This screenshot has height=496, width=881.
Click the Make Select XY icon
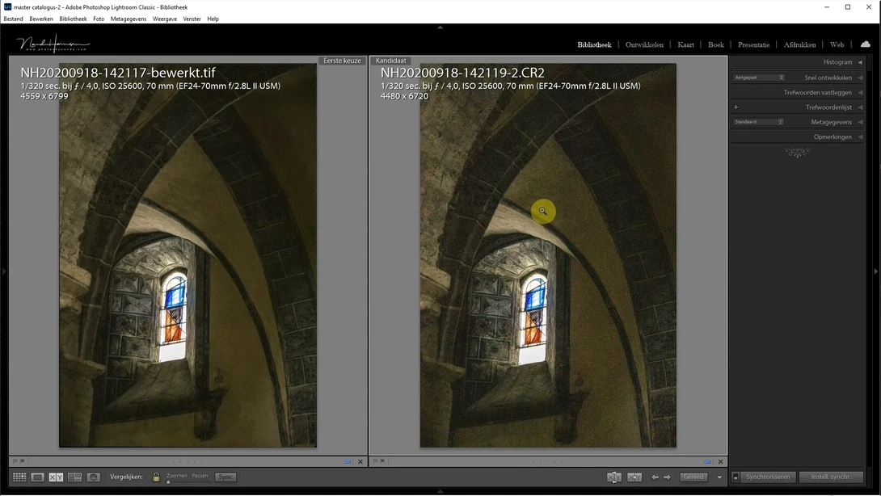pyautogui.click(x=634, y=477)
